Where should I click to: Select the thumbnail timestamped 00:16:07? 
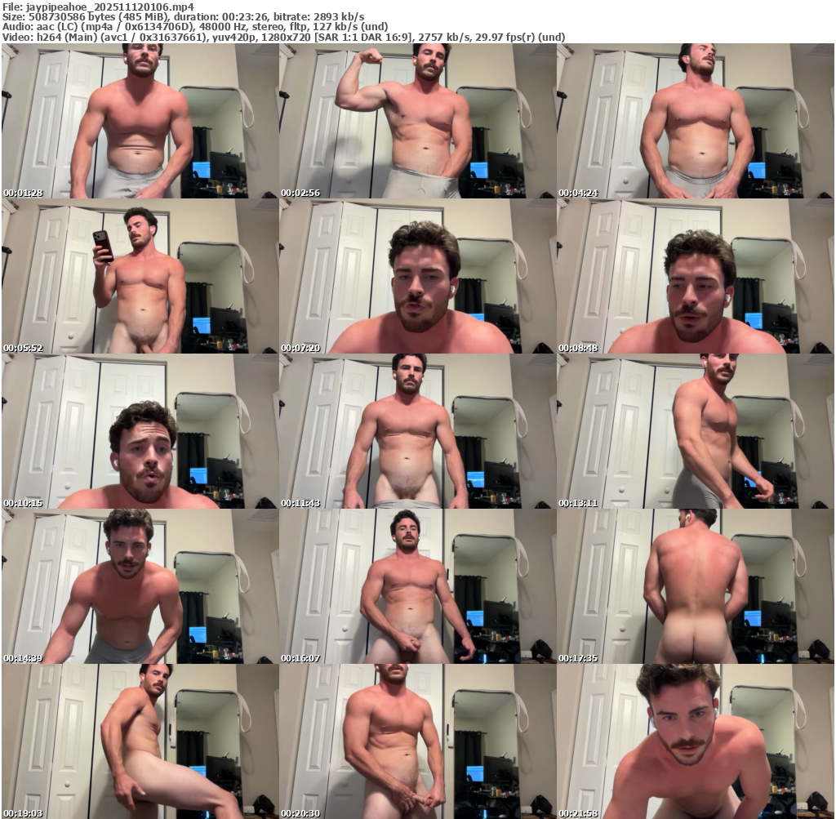click(x=417, y=586)
